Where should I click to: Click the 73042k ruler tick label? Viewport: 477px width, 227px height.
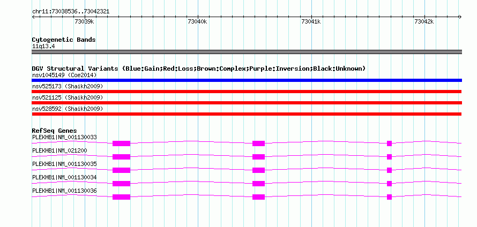[424, 21]
